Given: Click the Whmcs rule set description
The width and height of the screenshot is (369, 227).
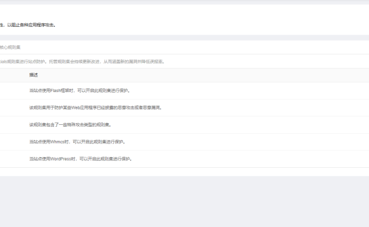Looking at the screenshot, I should (x=77, y=142).
